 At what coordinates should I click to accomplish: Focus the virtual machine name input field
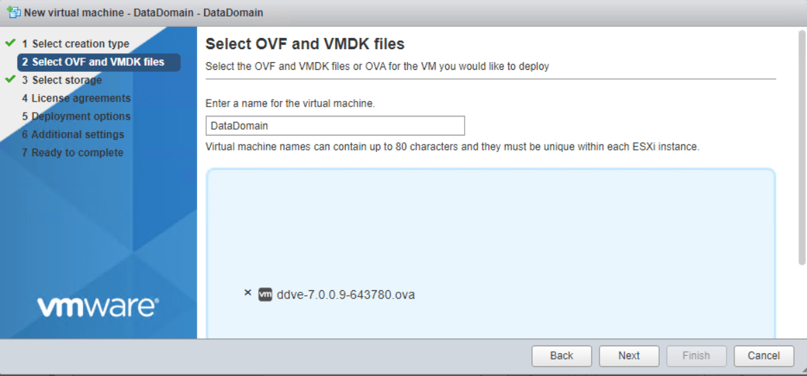coord(335,126)
